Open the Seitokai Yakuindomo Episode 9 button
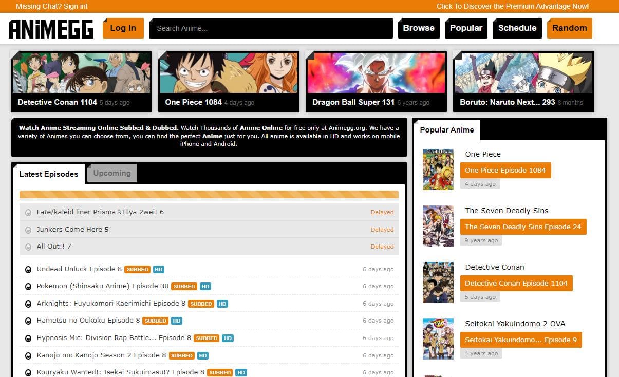This screenshot has width=619, height=377. (x=521, y=340)
